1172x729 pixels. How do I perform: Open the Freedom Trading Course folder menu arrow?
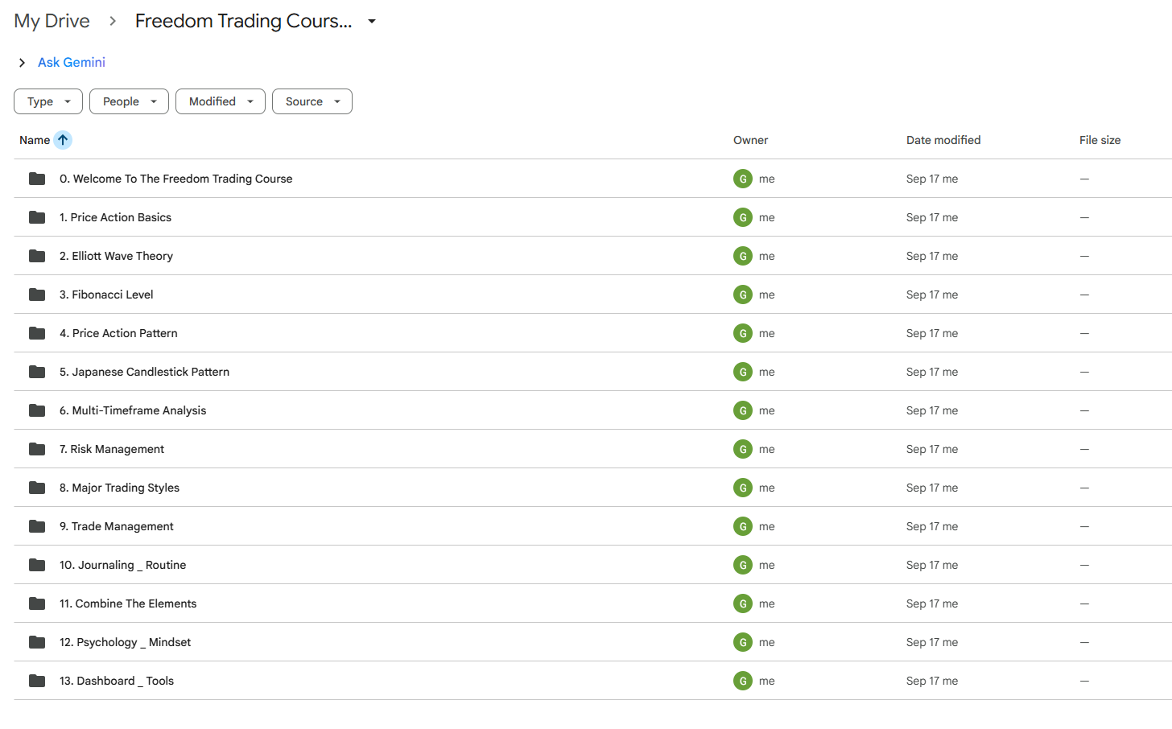[372, 21]
